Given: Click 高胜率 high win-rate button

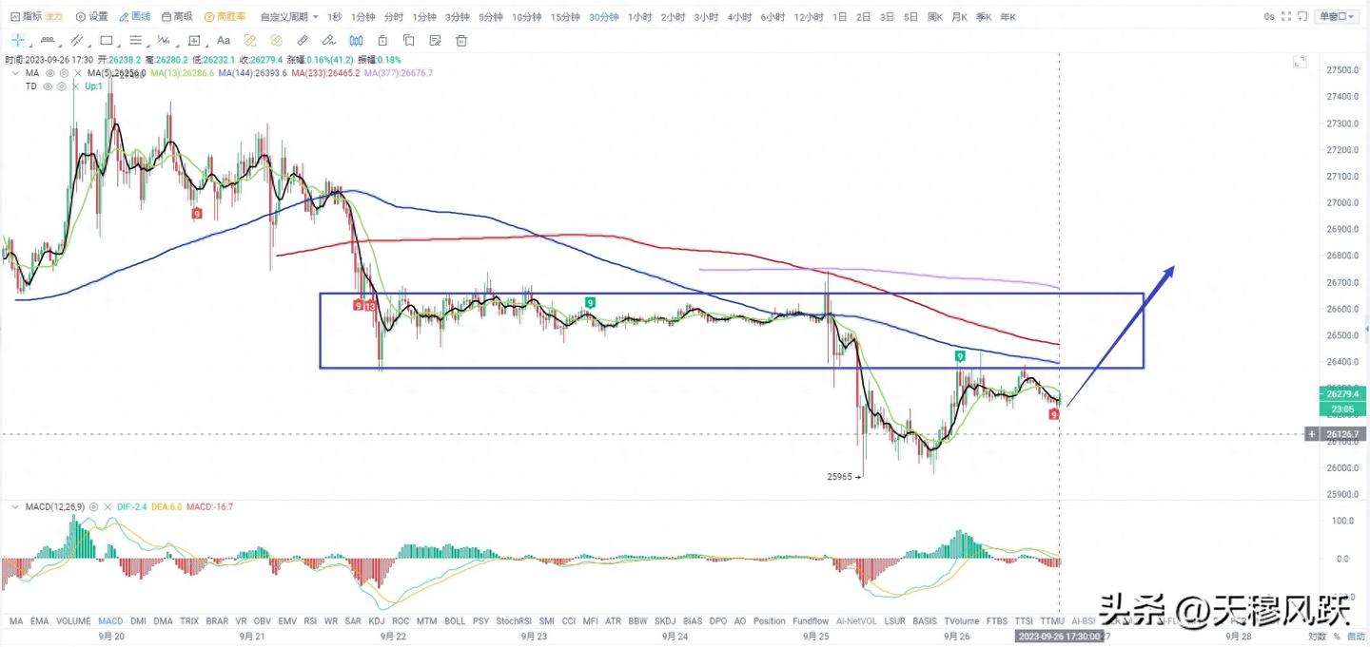Looking at the screenshot, I should pyautogui.click(x=225, y=17).
